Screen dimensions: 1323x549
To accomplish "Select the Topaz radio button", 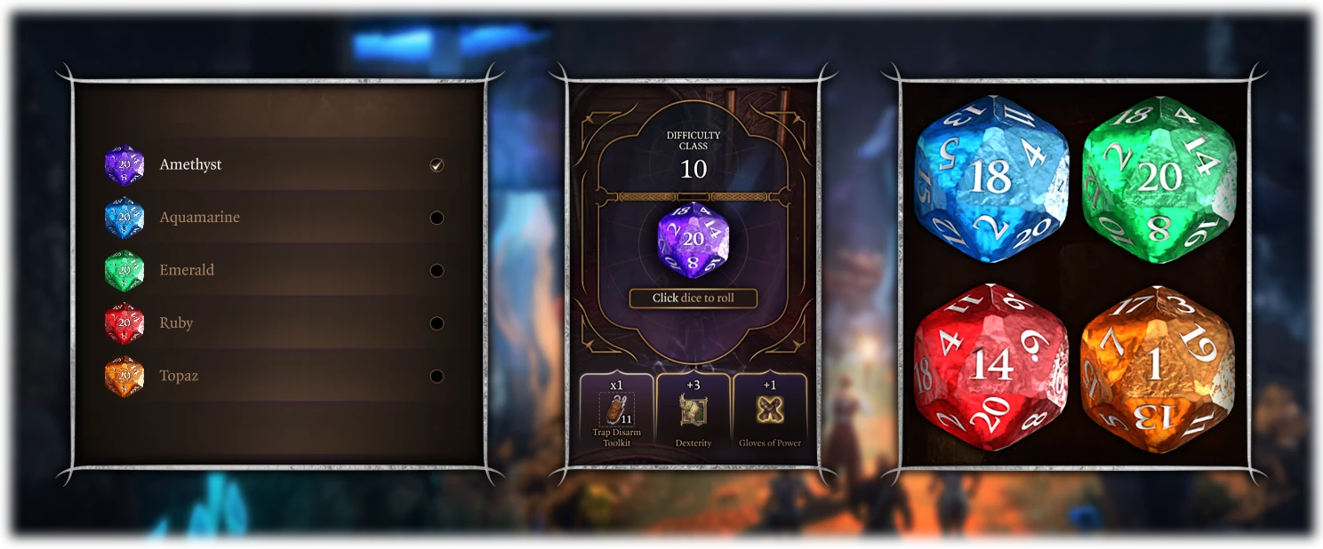I will pyautogui.click(x=437, y=376).
